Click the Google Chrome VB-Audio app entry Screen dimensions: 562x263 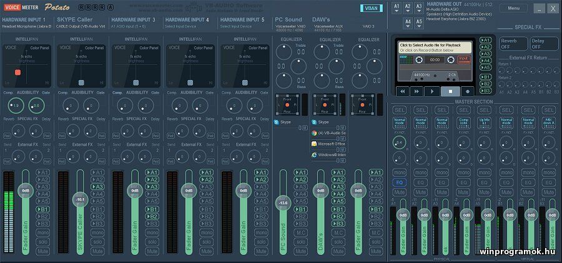coord(329,133)
